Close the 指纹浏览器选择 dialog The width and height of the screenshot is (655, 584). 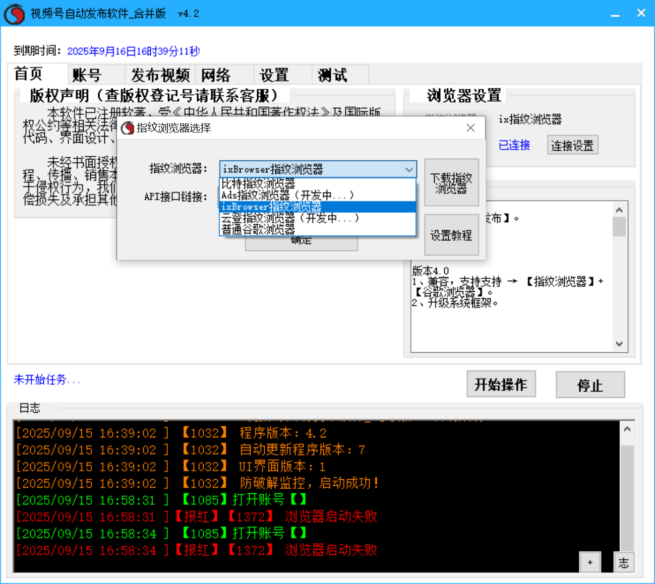(x=470, y=128)
